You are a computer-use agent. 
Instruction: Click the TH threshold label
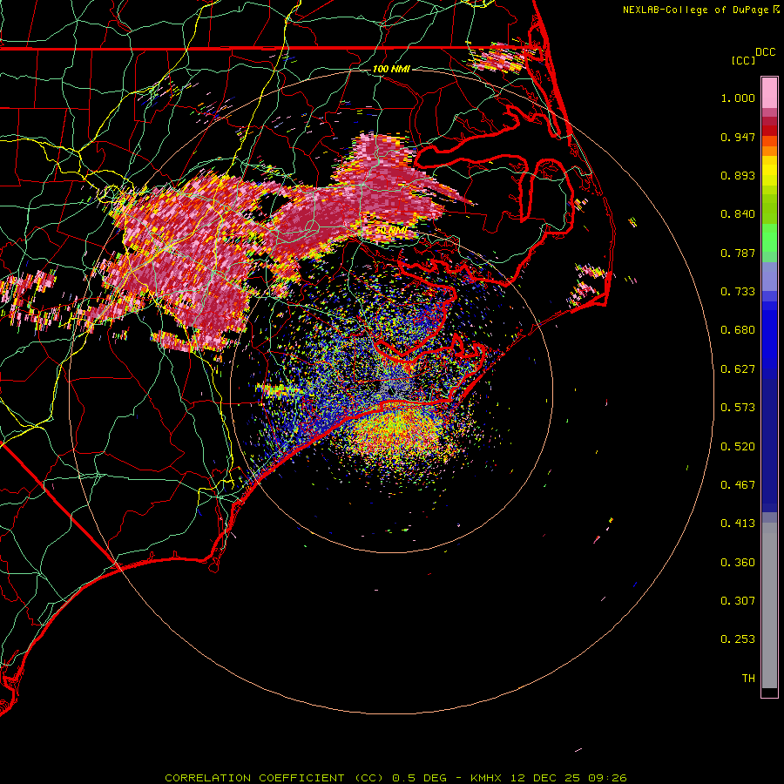[x=748, y=679]
